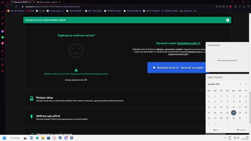Open the Katujemy.eu - Sieć bookmark
Screen dimensions: 251x141
coord(189,11)
